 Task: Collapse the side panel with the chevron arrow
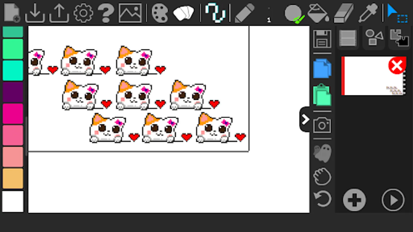click(x=305, y=119)
